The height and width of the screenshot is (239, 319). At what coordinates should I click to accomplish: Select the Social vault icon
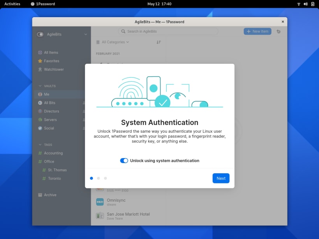[40, 128]
